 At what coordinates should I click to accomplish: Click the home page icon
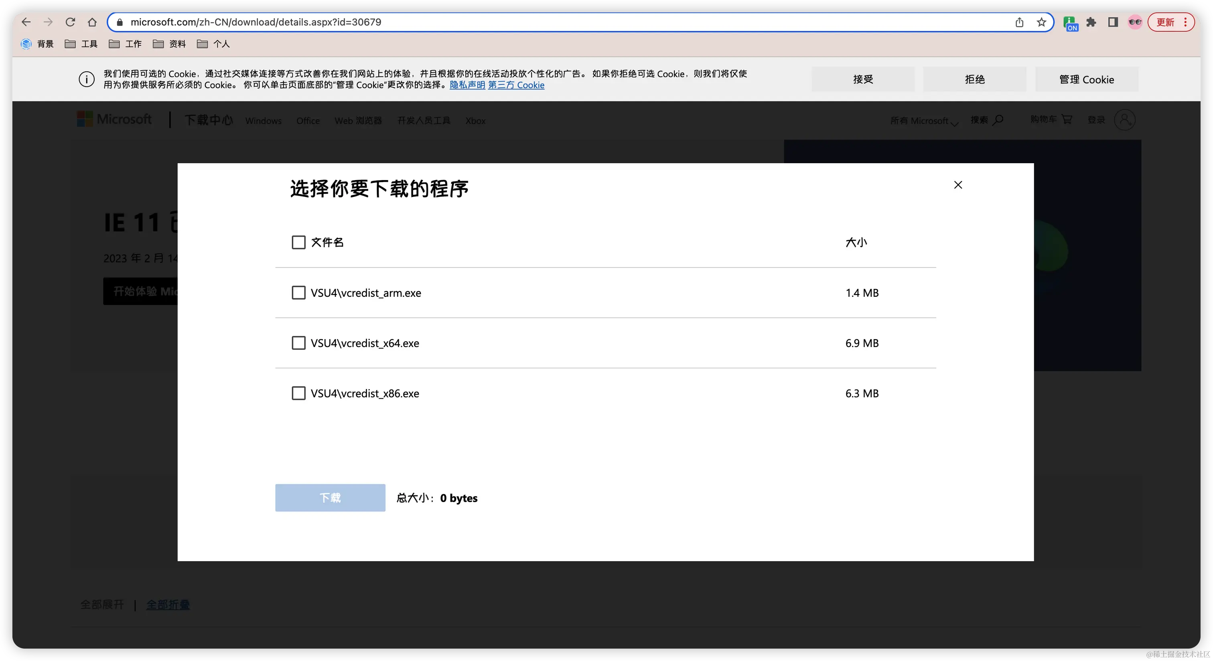tap(92, 22)
